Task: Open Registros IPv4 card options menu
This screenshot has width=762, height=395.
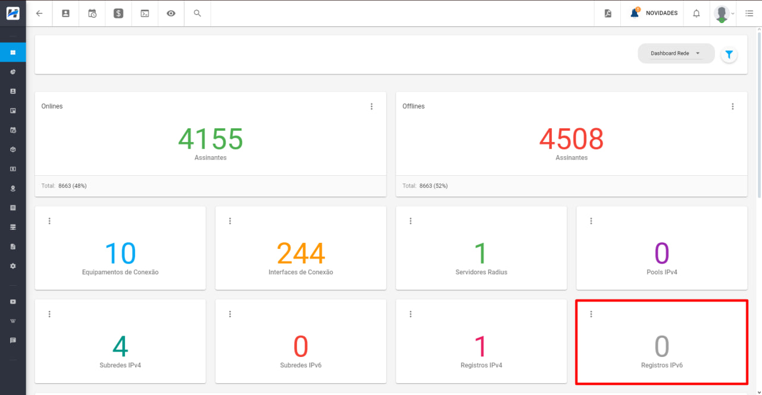Action: click(x=410, y=314)
